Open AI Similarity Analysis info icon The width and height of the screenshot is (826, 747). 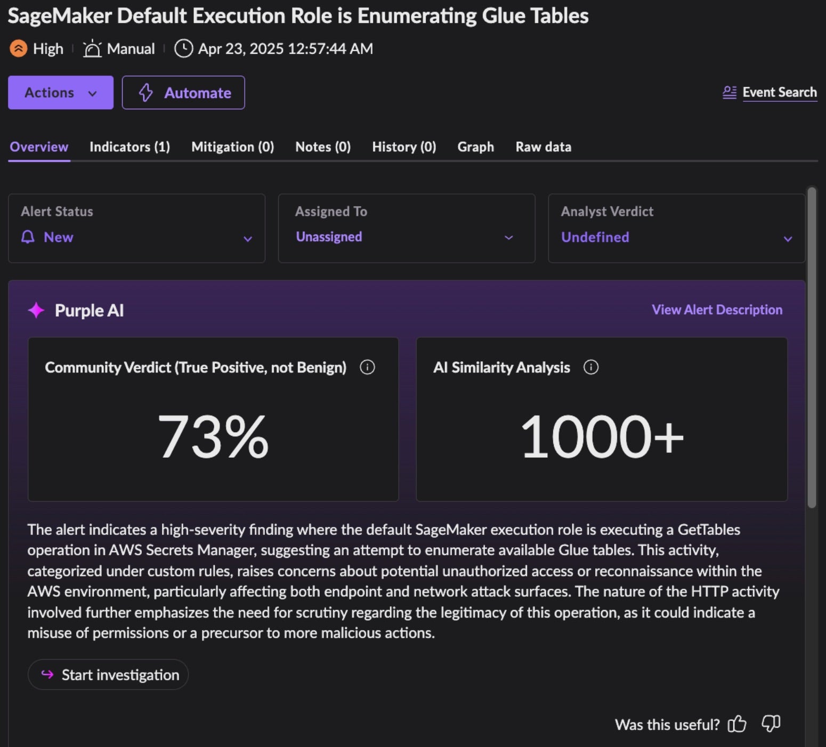[591, 367]
